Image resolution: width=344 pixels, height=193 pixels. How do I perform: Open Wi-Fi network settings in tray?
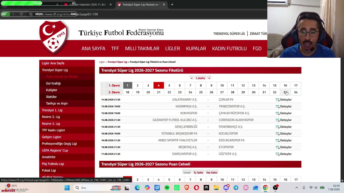311,188
